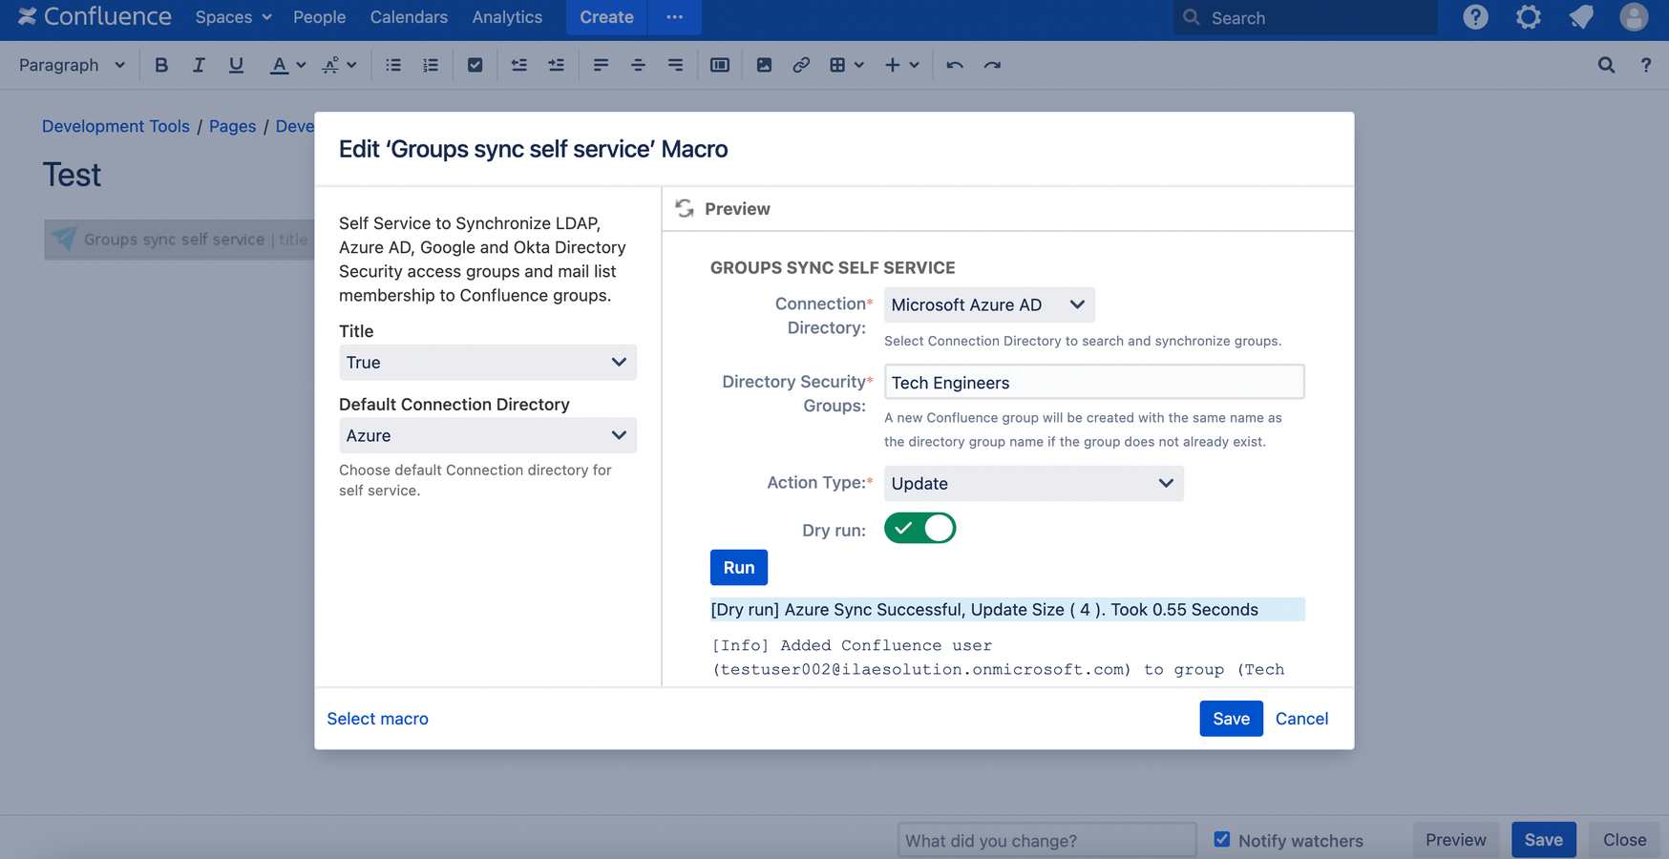1669x859 pixels.
Task: Click the Test page title
Action: point(72,175)
